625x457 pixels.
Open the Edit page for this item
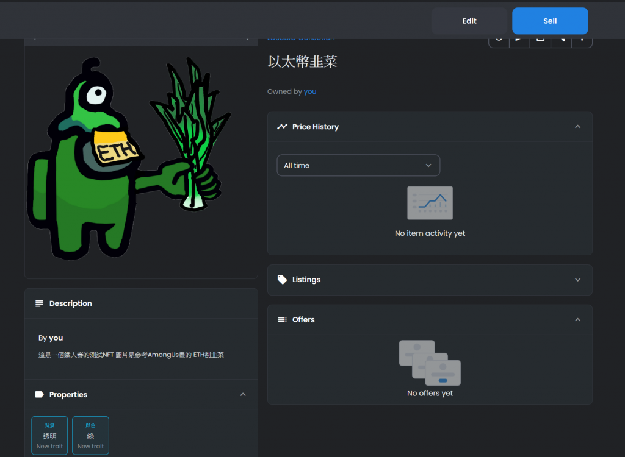coord(469,21)
